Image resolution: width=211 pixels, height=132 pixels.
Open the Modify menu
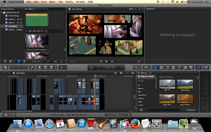tap(69, 2)
